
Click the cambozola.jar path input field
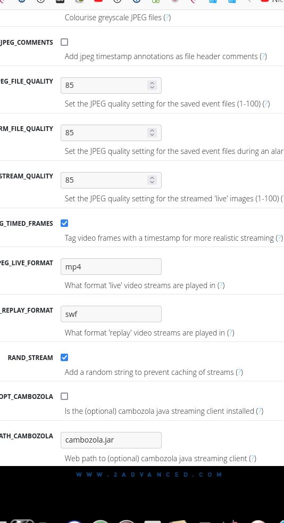111,440
